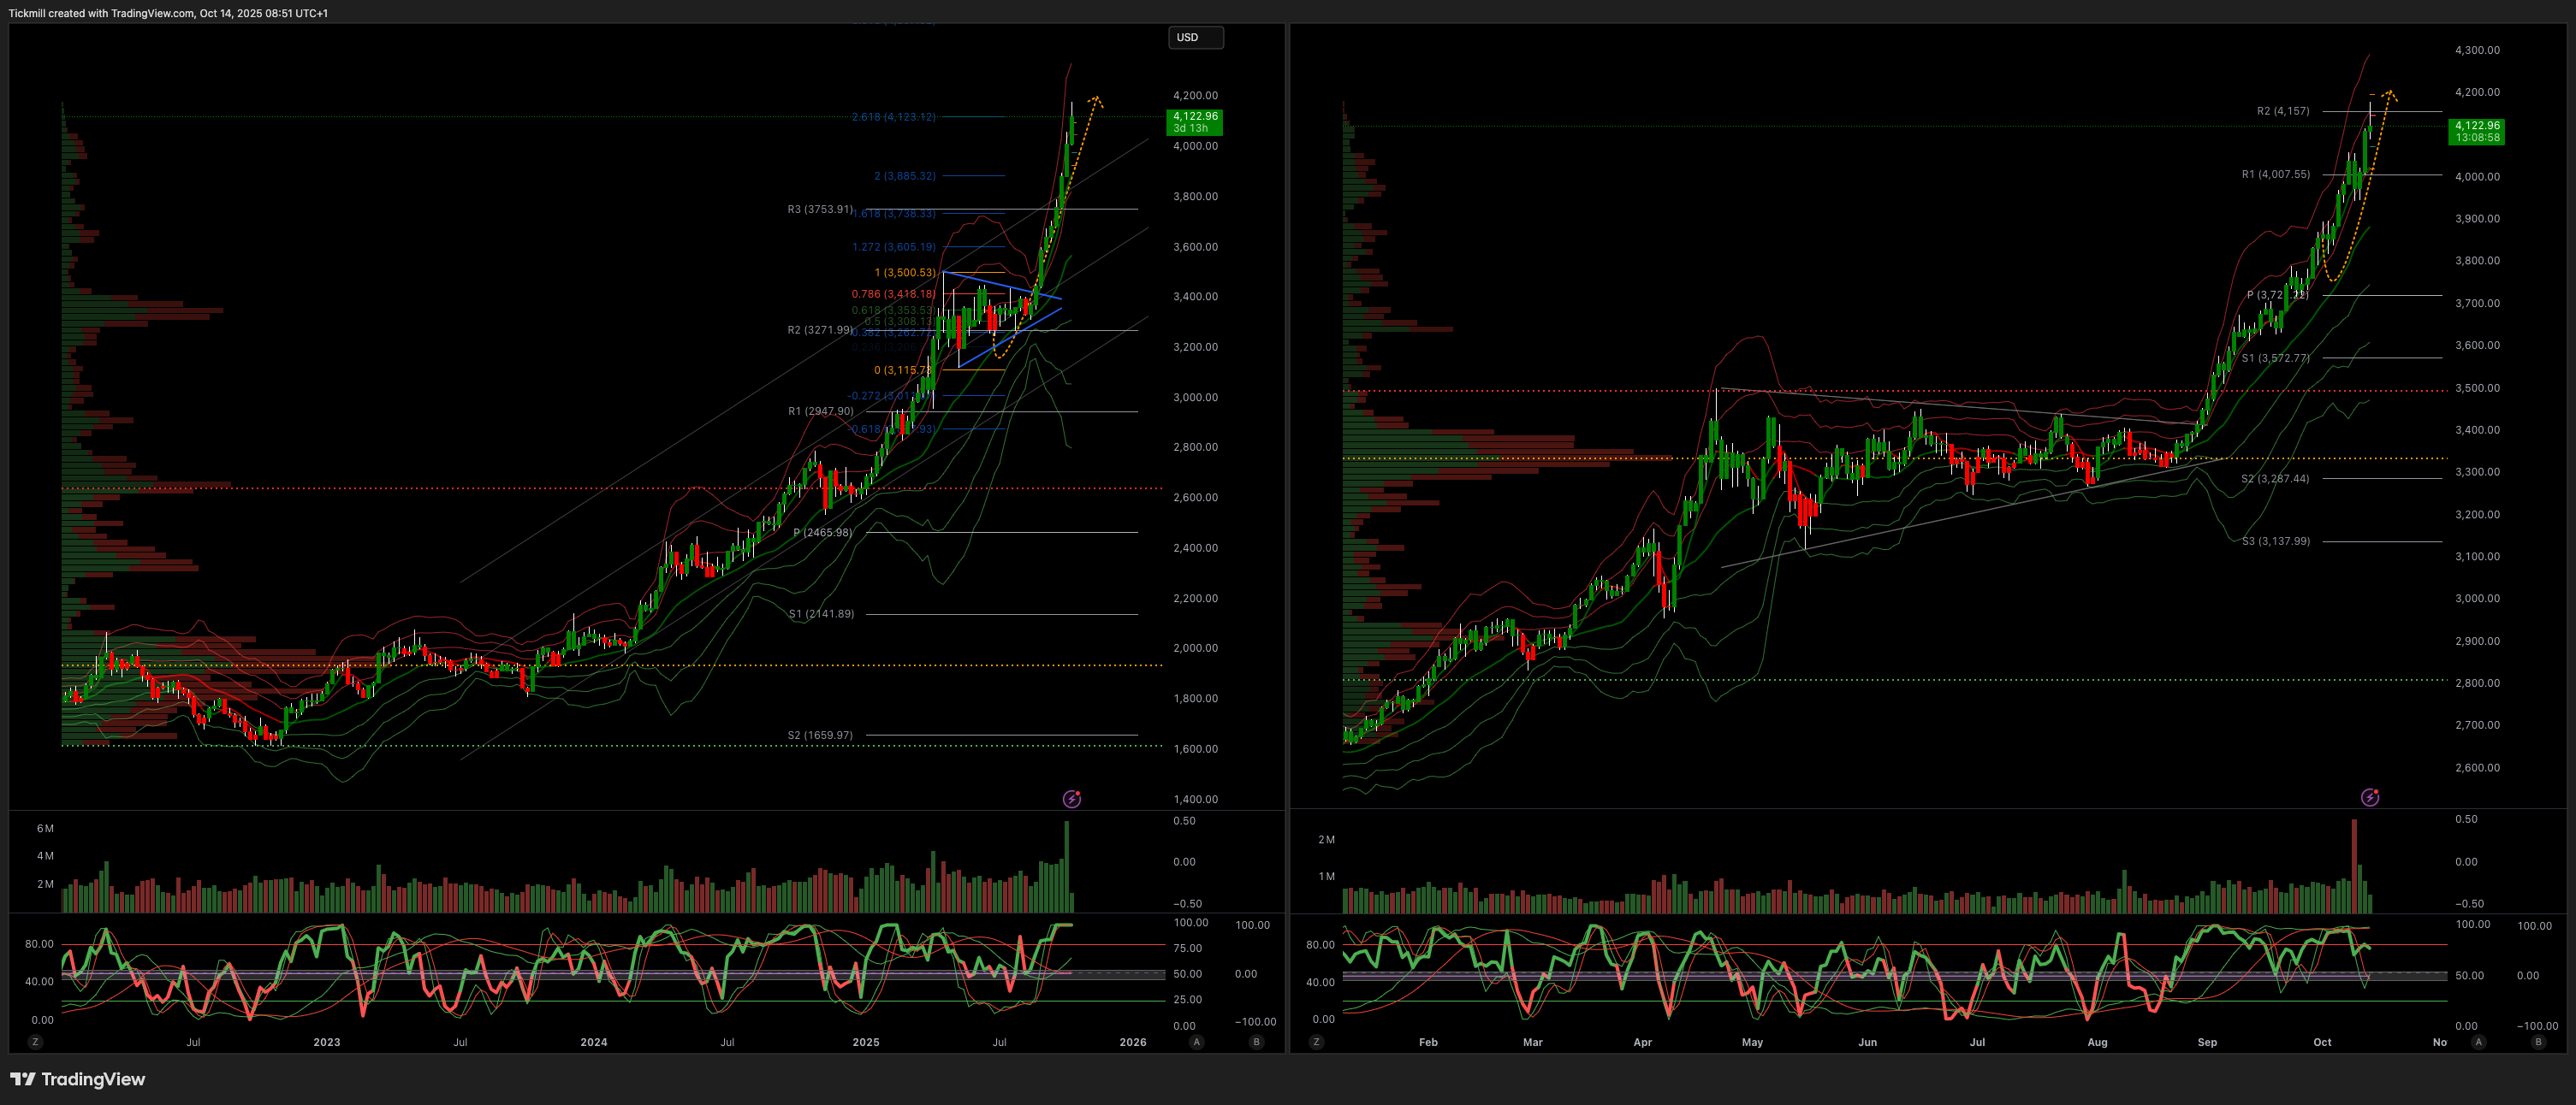Toggle auto-scale A button on left chart
Image resolution: width=2576 pixels, height=1105 pixels.
point(1196,1042)
